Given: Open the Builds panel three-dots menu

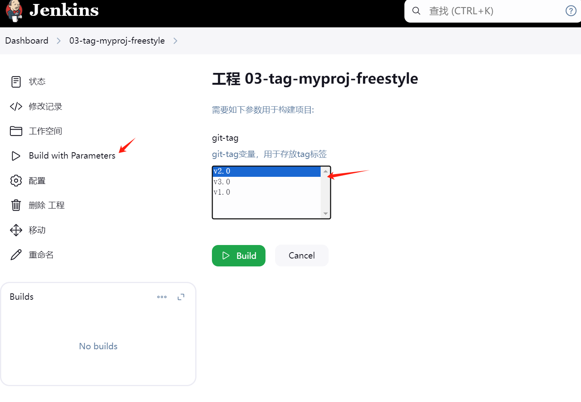Looking at the screenshot, I should [162, 297].
